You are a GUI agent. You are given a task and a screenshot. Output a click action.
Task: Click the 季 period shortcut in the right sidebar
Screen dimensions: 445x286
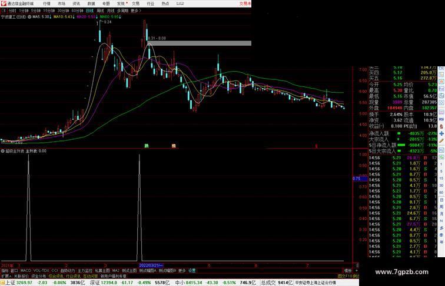coord(441,235)
